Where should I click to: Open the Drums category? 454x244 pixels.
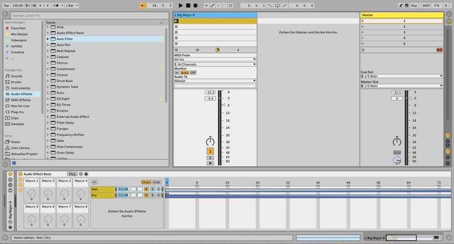[16, 82]
